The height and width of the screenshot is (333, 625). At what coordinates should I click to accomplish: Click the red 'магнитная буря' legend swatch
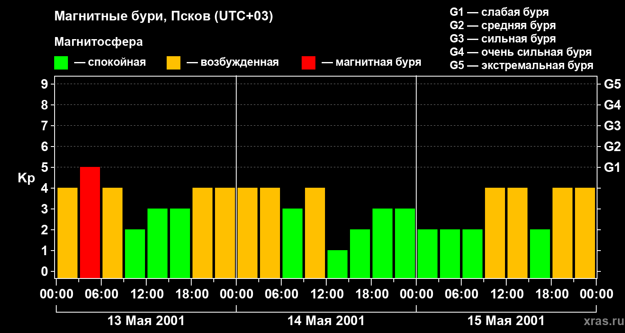[308, 63]
